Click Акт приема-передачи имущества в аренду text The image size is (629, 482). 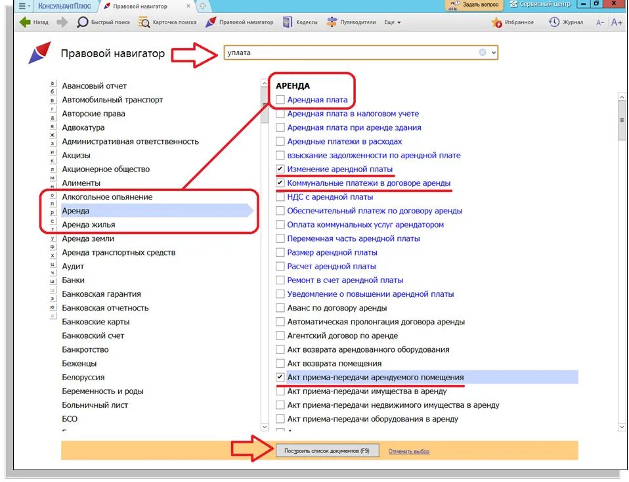(x=366, y=391)
